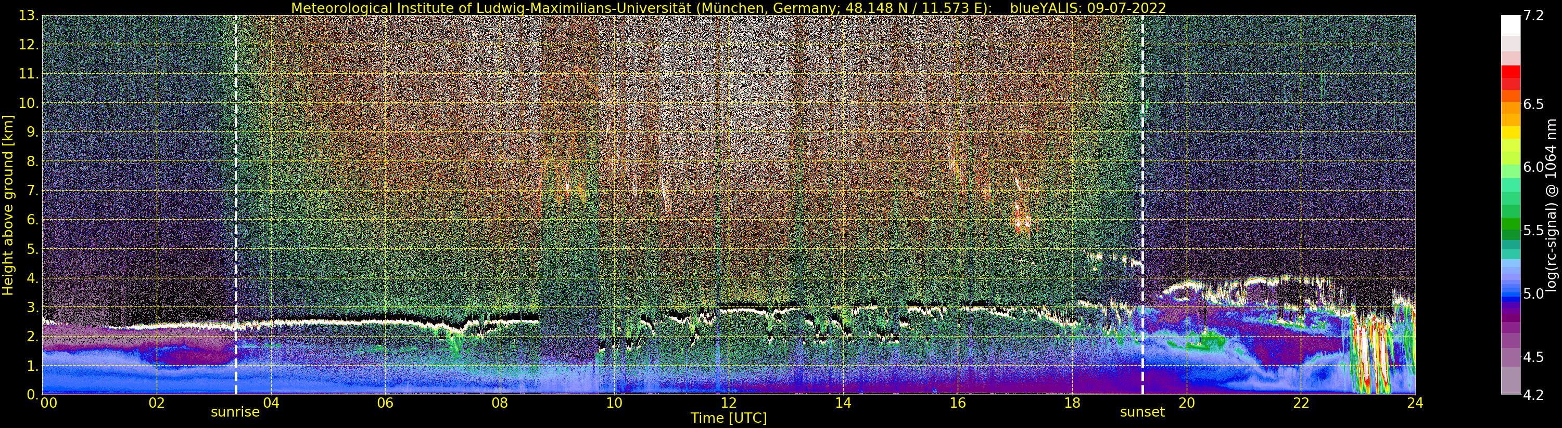Click the colorbar value '5.0'
Image resolution: width=1562 pixels, height=428 pixels.
[1533, 293]
